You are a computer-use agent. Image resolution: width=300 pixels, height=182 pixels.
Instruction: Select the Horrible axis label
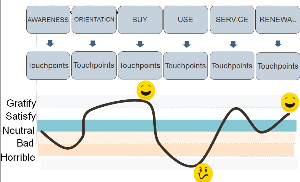pyautogui.click(x=18, y=158)
